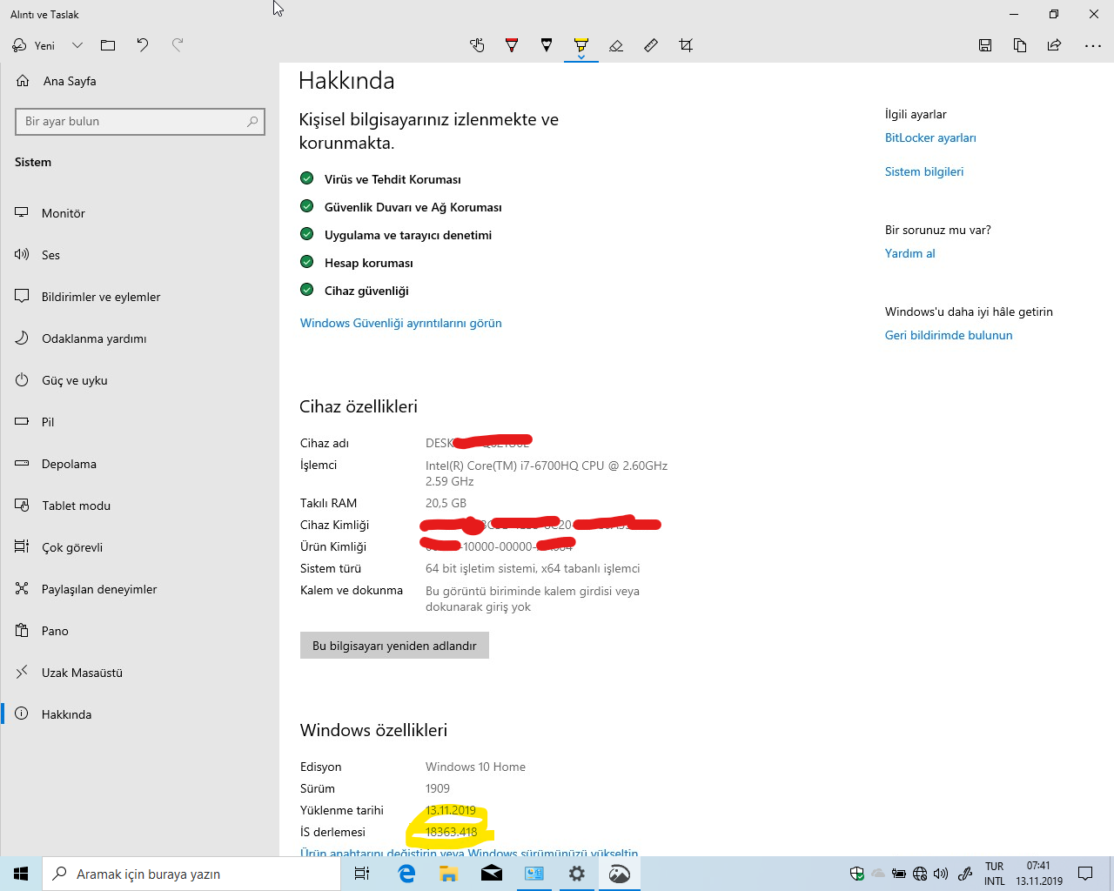Launch Microsoft Edge from taskbar

(406, 874)
